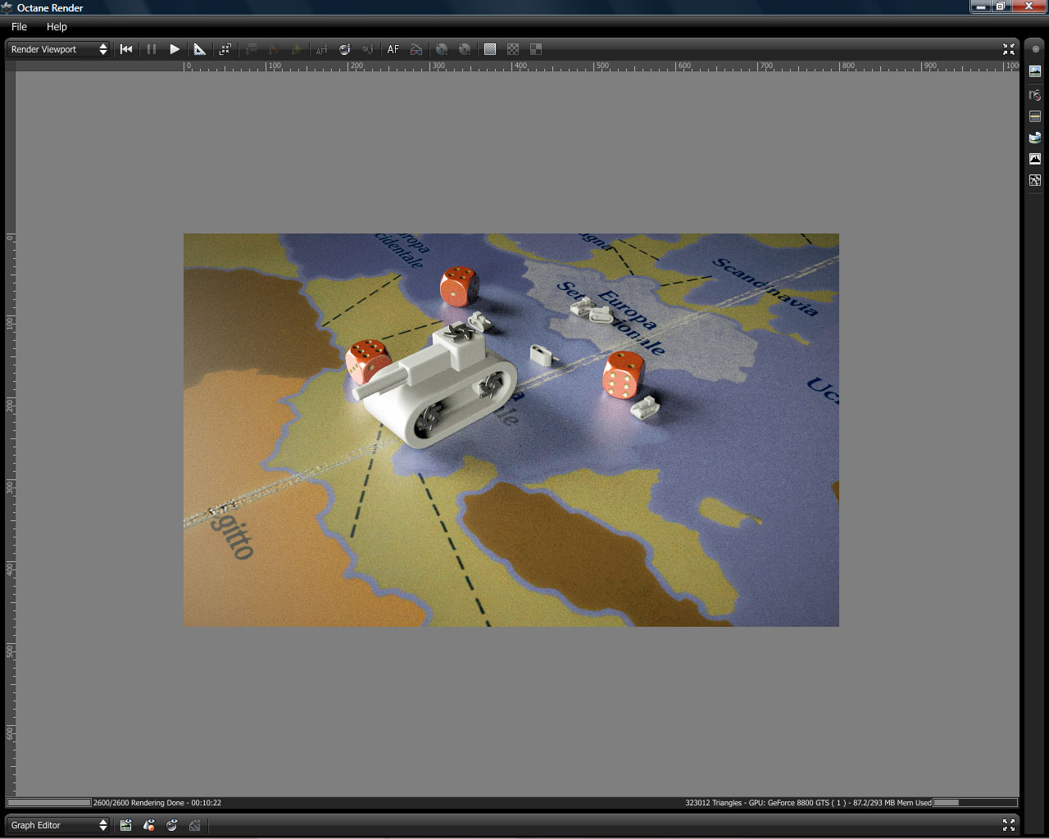Maximize the Graph Editor panel
This screenshot has height=839, width=1049.
click(1009, 825)
